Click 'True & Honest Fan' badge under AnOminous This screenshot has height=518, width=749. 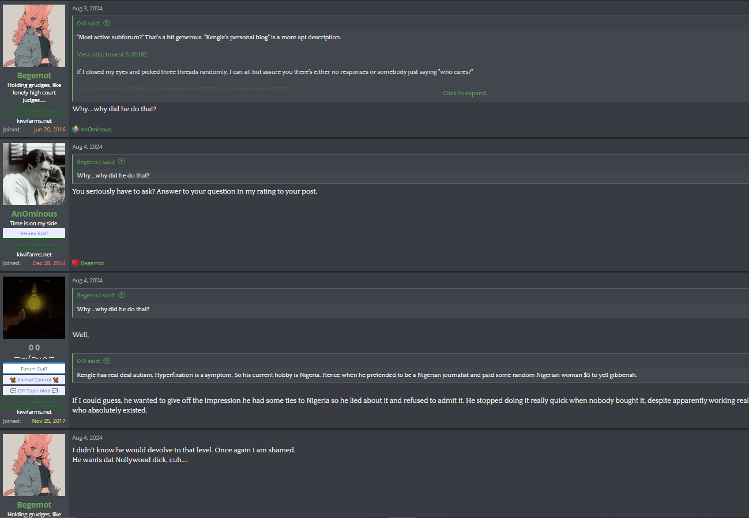click(34, 244)
